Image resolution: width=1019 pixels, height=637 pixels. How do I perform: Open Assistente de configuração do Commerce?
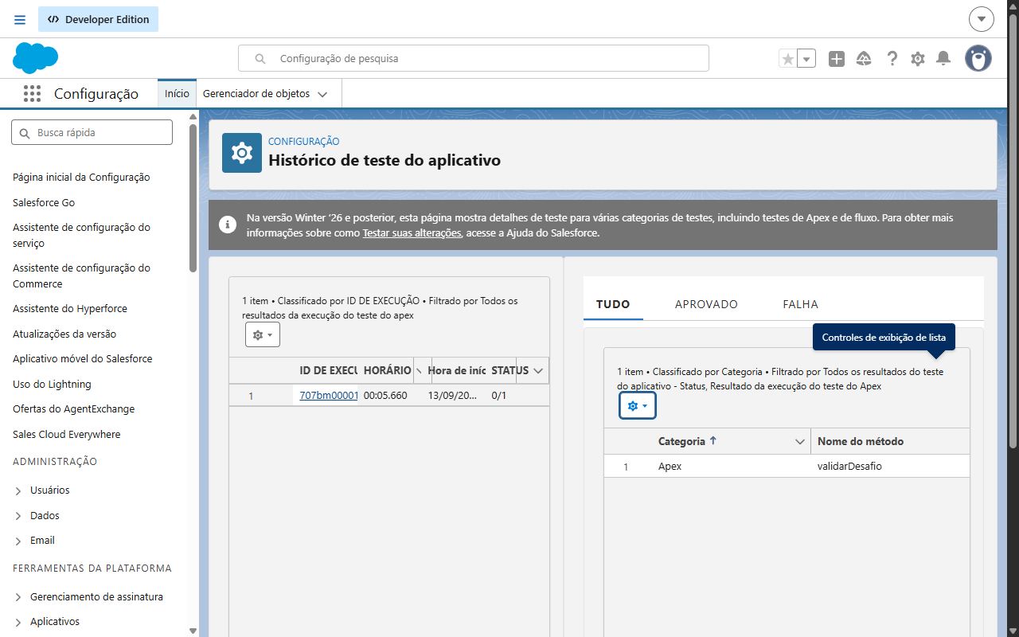(81, 276)
